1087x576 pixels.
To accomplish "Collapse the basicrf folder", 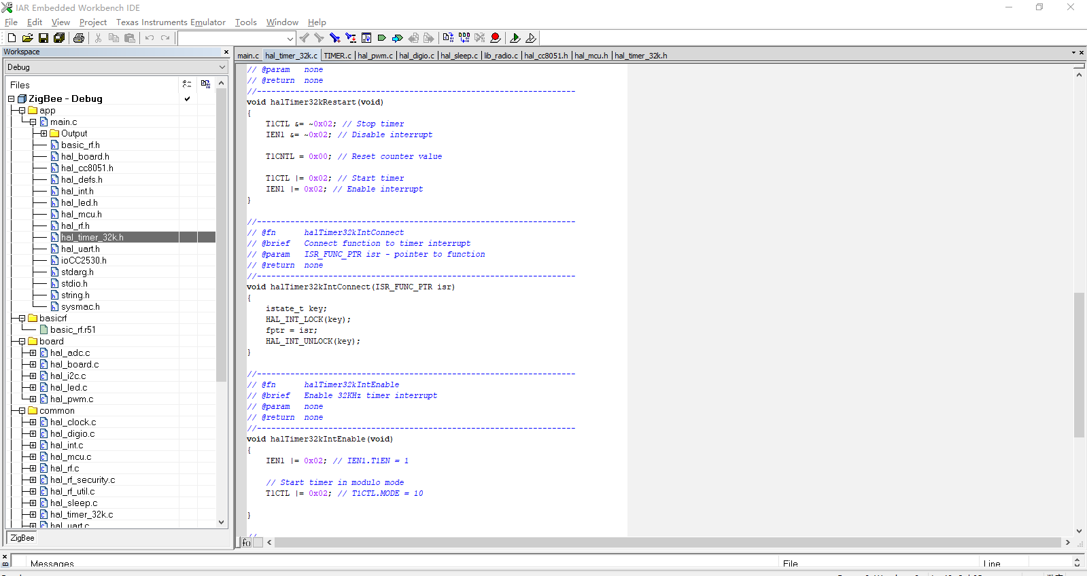I will coord(22,319).
